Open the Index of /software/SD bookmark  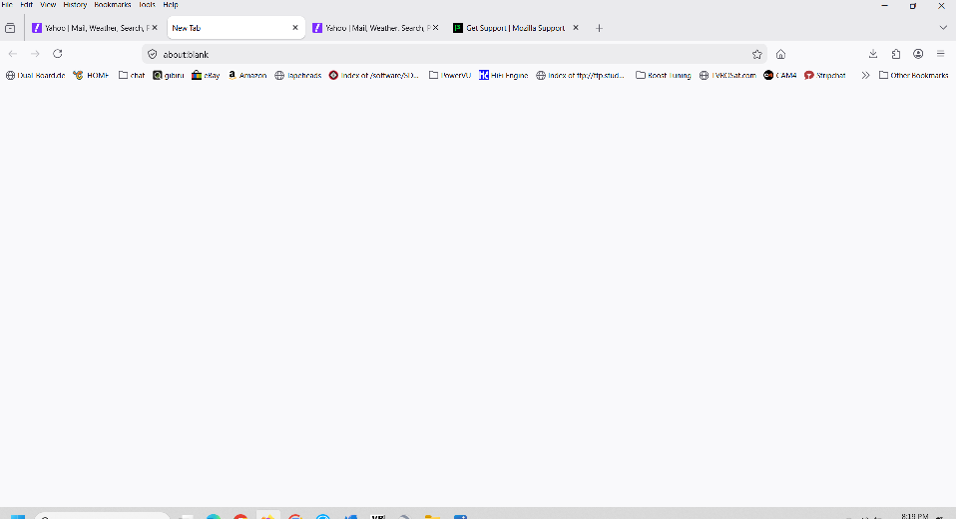[374, 75]
